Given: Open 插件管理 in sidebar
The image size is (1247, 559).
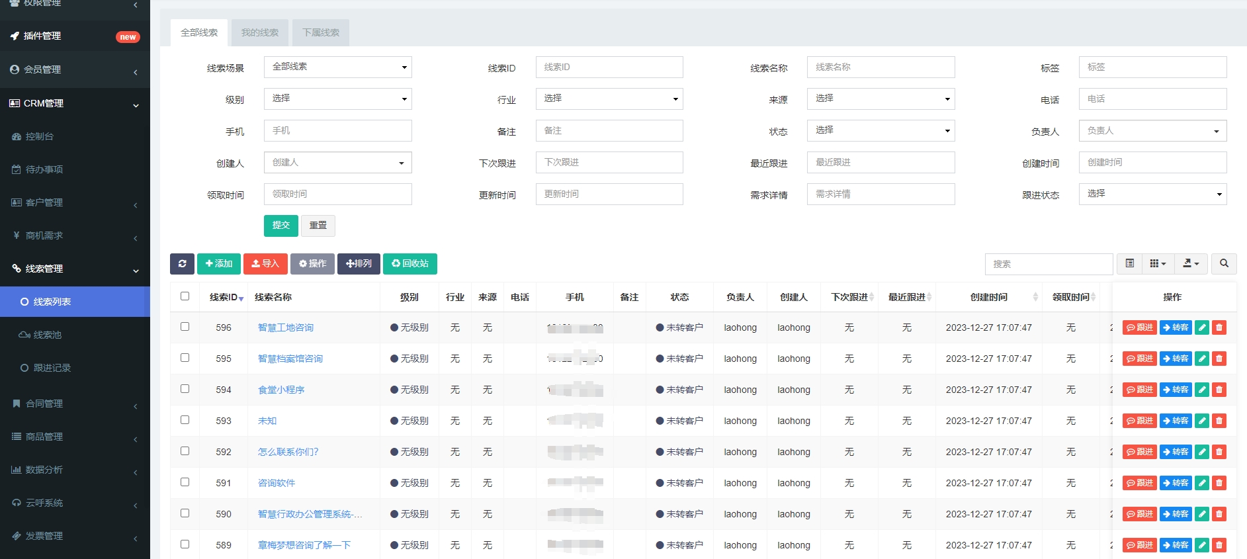Looking at the screenshot, I should pyautogui.click(x=75, y=36).
